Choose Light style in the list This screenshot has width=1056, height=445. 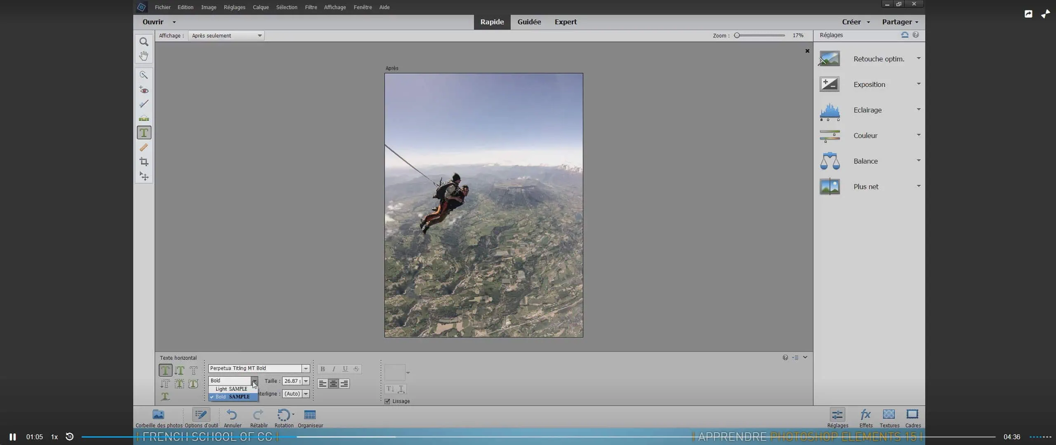[232, 389]
